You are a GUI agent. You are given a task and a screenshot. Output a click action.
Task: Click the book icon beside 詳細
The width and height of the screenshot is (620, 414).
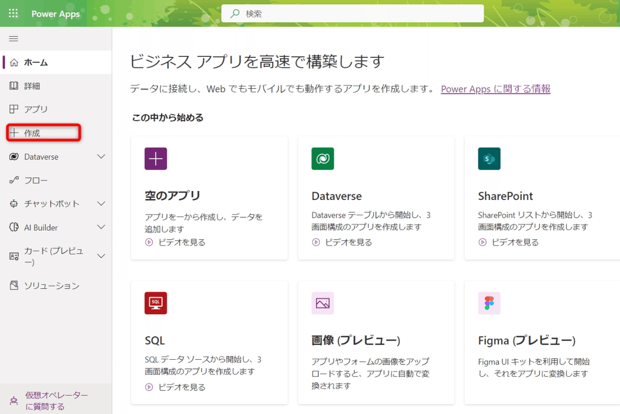(x=14, y=86)
